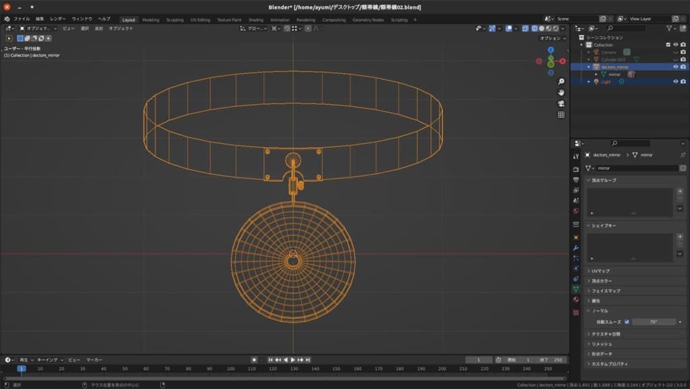This screenshot has width=690, height=389.
Task: Disable the 自動スムーズ checkbox
Action: (x=627, y=322)
